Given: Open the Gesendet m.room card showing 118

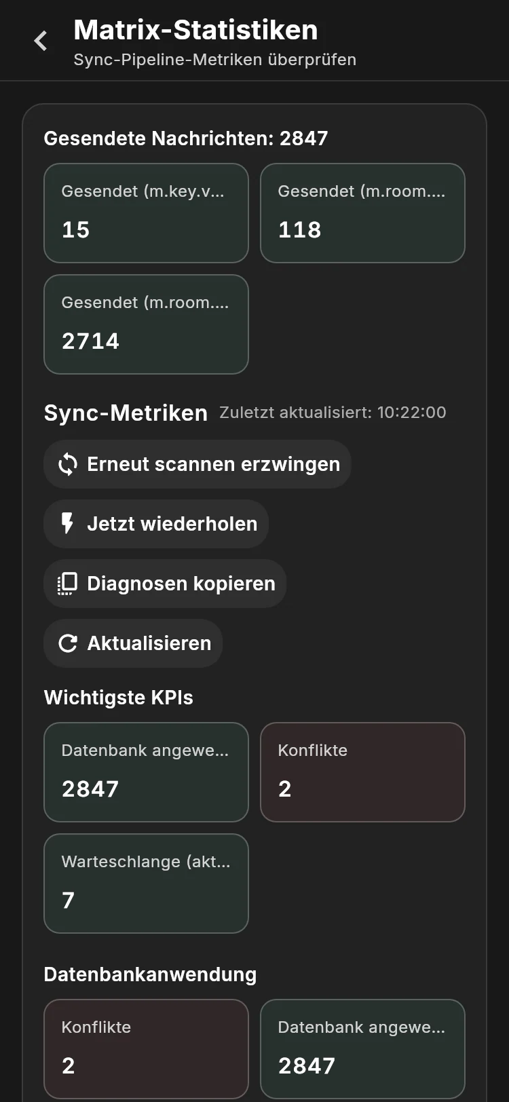Looking at the screenshot, I should pos(362,213).
